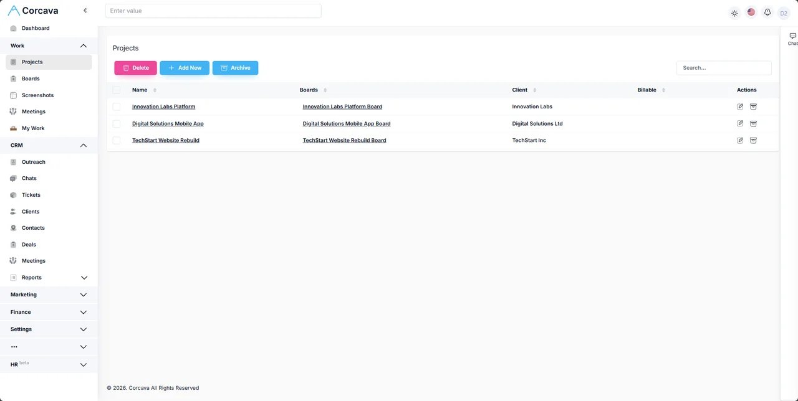Open Innovation Labs Platform Board link
Viewport: 798px width, 401px height.
(x=342, y=106)
